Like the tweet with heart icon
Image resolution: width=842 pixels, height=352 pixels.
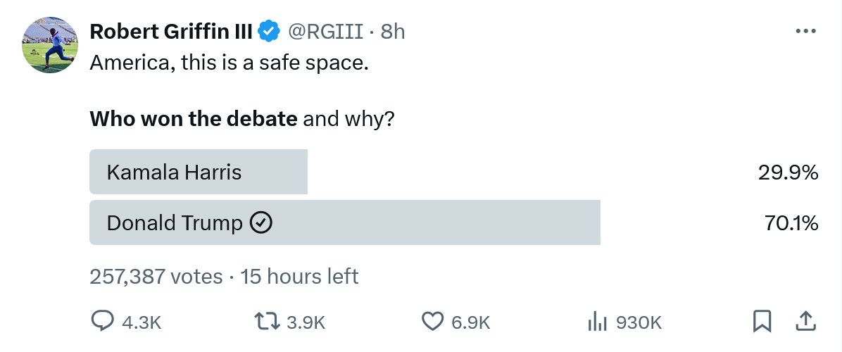point(432,322)
